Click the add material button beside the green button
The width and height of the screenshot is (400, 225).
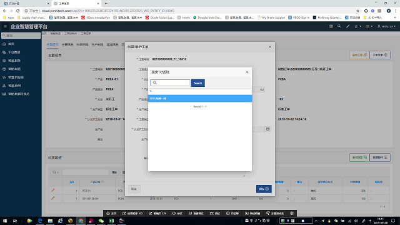tap(380, 157)
